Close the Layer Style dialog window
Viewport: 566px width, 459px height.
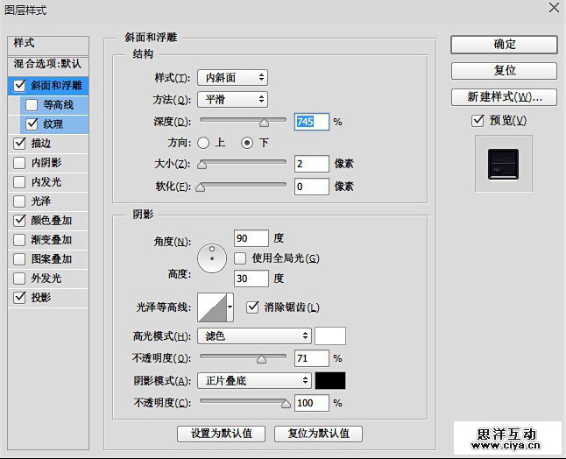click(x=553, y=8)
